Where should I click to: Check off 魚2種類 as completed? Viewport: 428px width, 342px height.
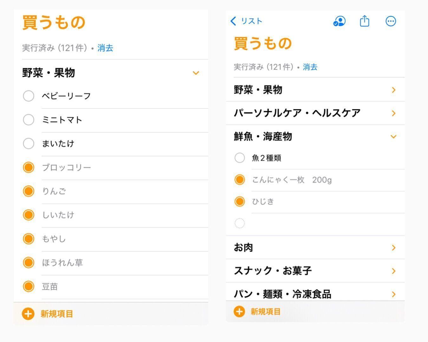[x=240, y=158]
